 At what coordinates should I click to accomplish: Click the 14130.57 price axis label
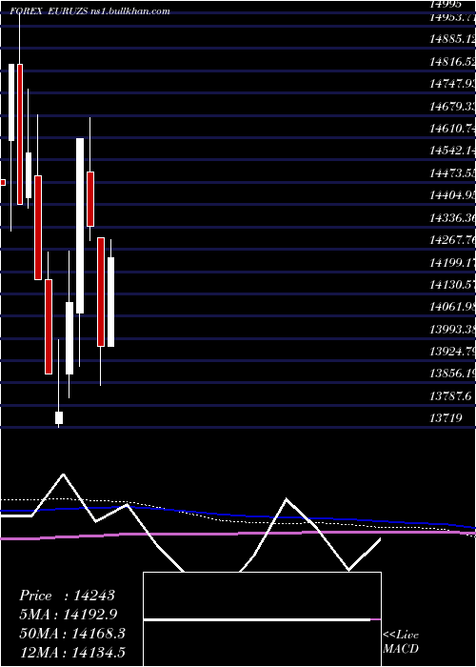(452, 286)
